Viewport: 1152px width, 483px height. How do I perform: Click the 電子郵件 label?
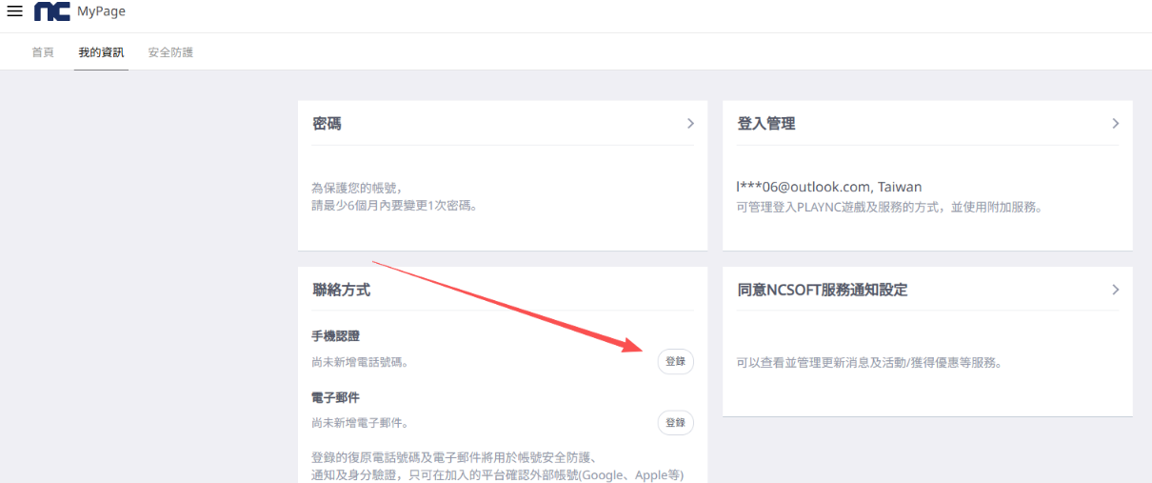coord(335,397)
